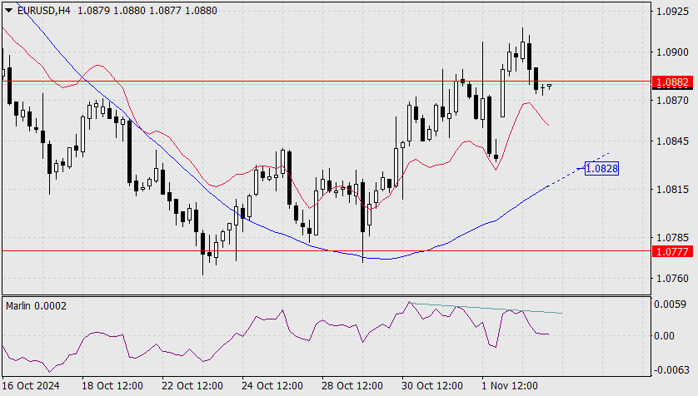Viewport: 698px width, 396px height.
Task: Click the 16 Oct 2024 time label
Action: click(x=31, y=385)
